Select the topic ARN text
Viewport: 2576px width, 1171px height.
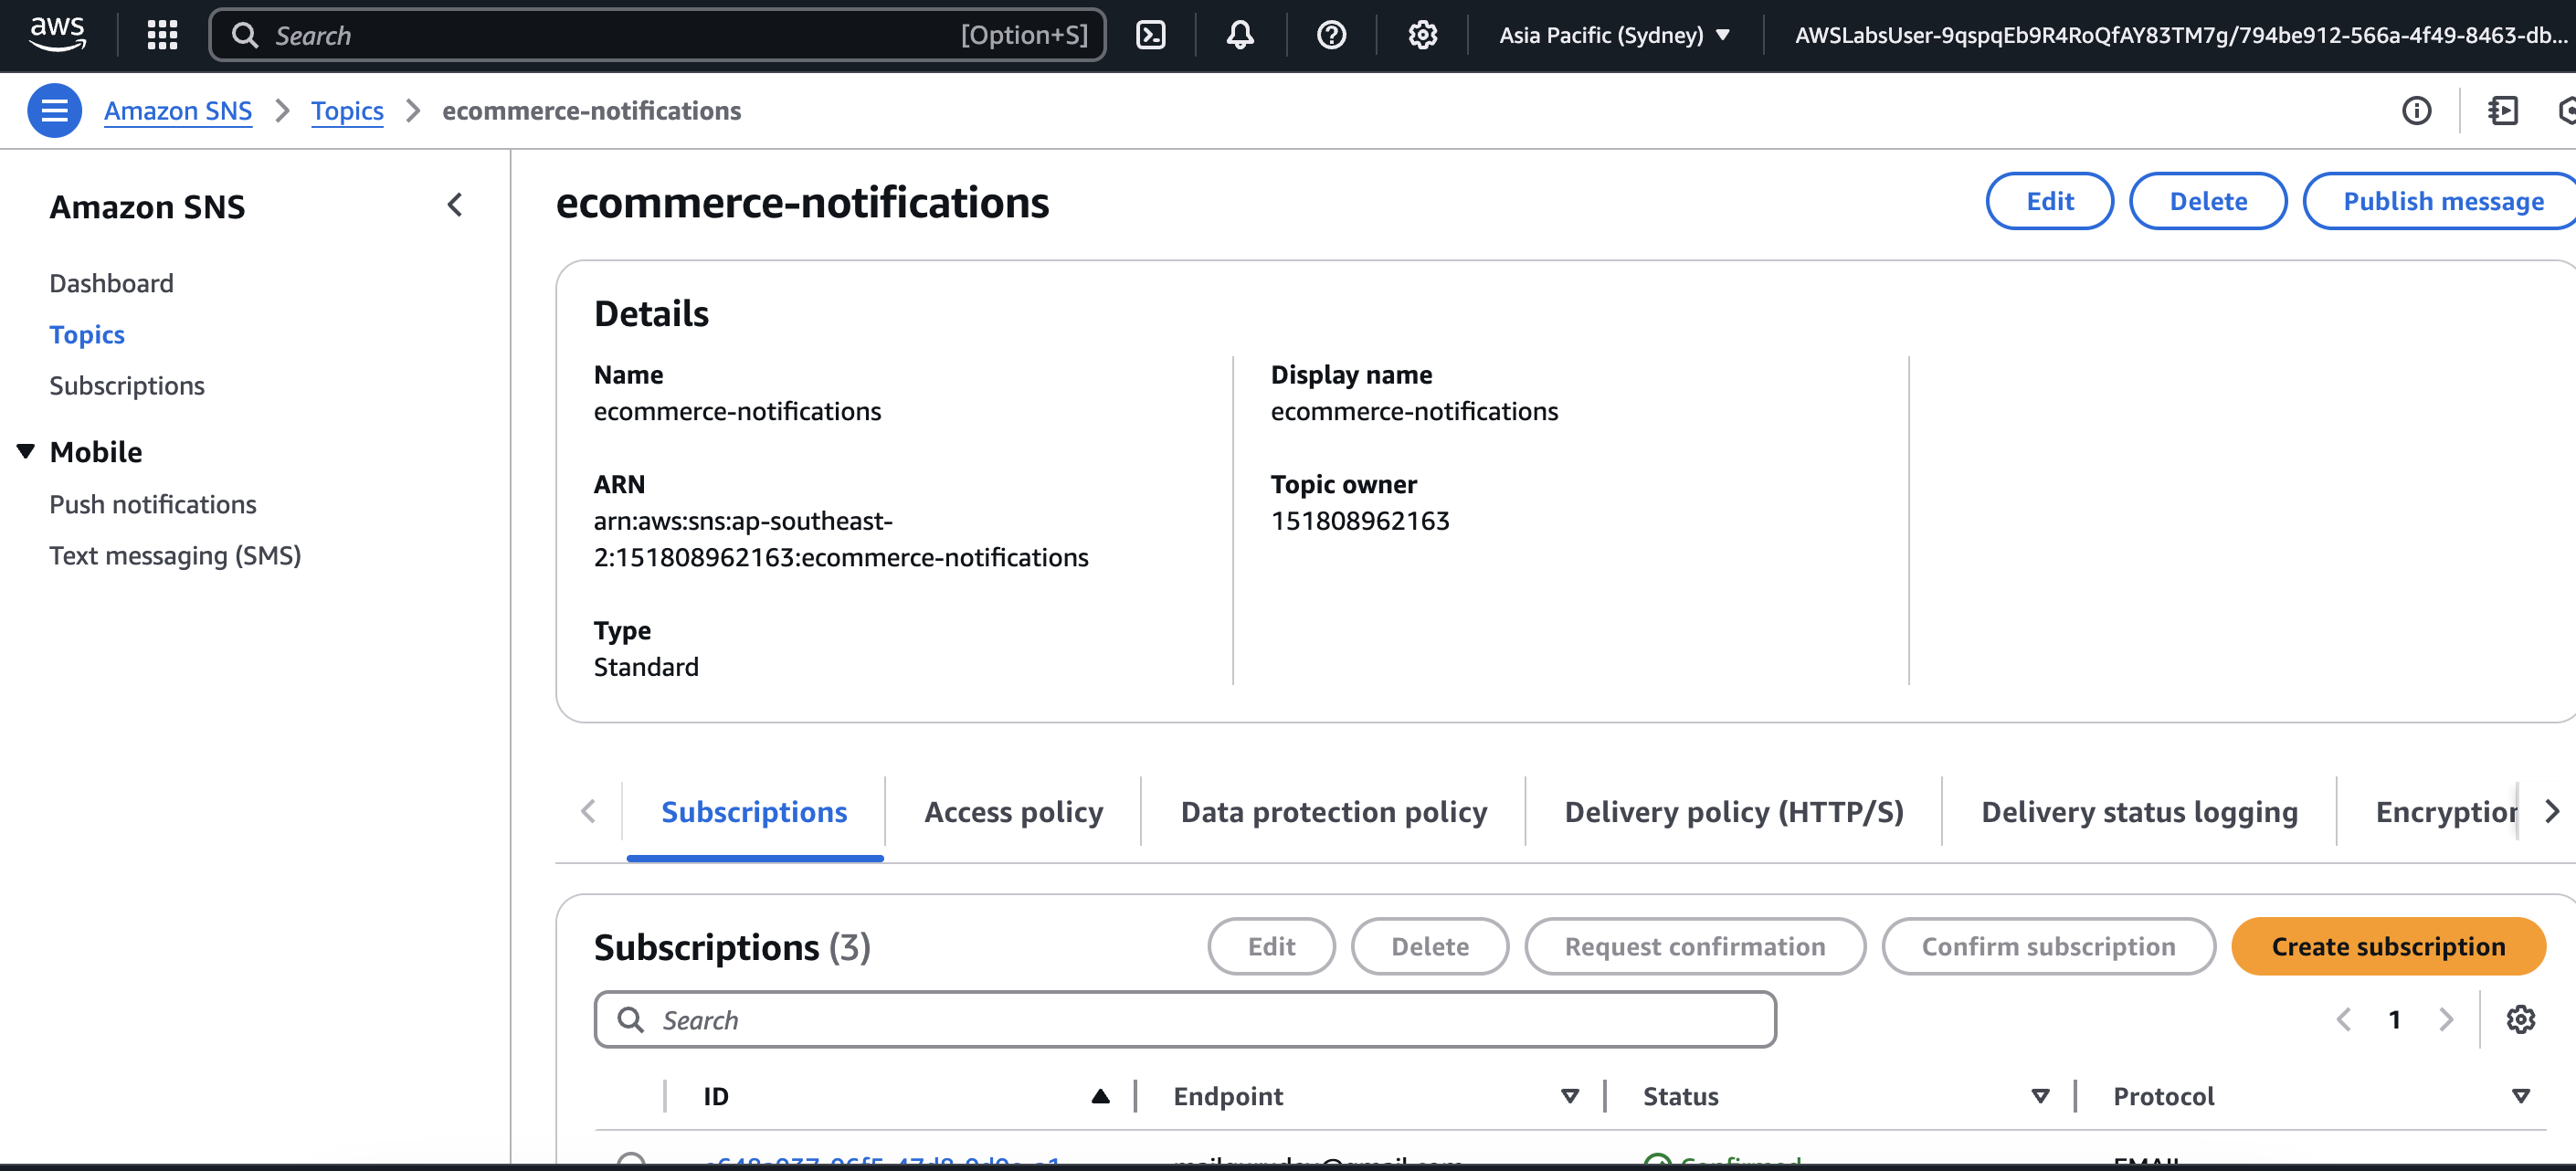tap(841, 539)
